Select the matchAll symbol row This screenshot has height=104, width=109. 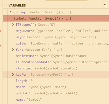tap(56, 93)
